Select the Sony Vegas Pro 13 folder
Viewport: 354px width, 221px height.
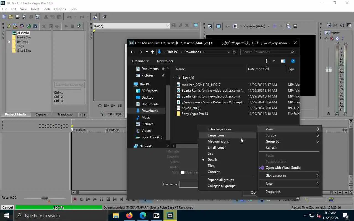195,114
